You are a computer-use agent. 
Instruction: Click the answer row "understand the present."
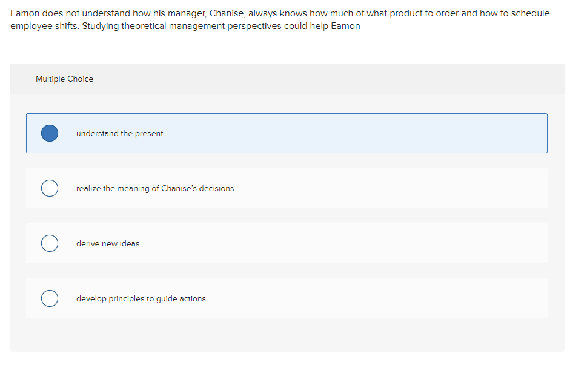click(287, 133)
